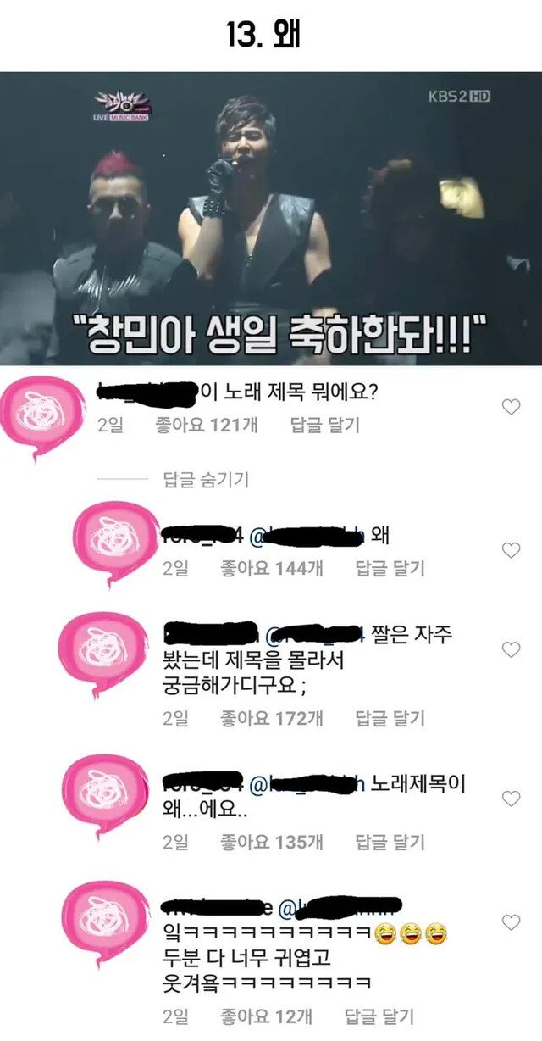The image size is (542, 1041).
Task: Like the last reply with laughing emojis
Action: click(511, 922)
